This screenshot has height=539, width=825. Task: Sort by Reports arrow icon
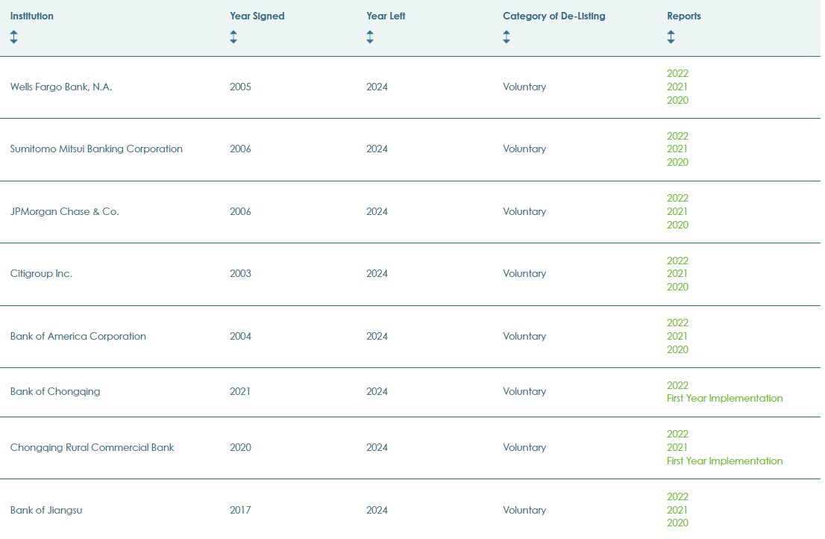click(x=671, y=37)
